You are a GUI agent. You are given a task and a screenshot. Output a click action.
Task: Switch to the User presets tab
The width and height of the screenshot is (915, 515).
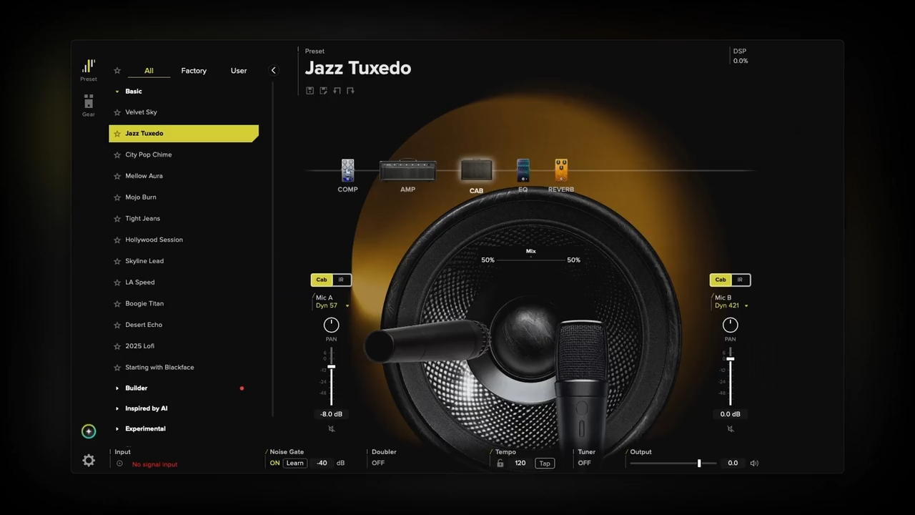tap(239, 71)
